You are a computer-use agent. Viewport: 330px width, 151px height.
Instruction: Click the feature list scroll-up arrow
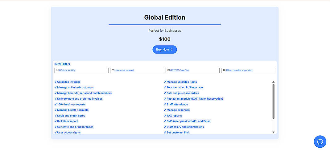click(273, 82)
